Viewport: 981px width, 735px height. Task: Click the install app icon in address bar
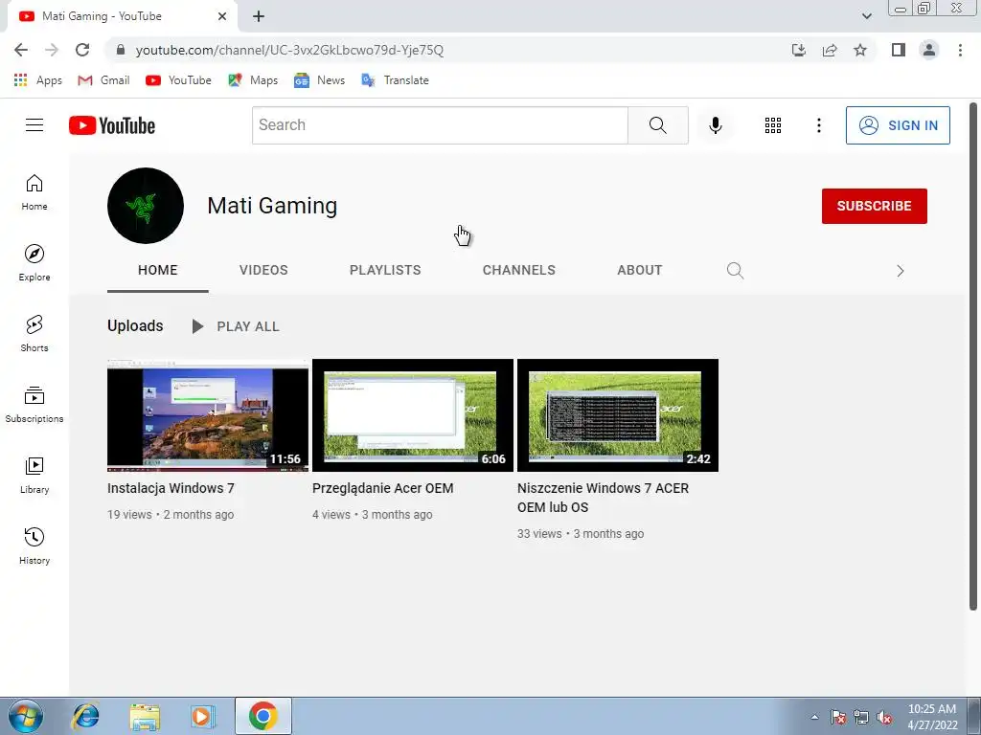(799, 50)
